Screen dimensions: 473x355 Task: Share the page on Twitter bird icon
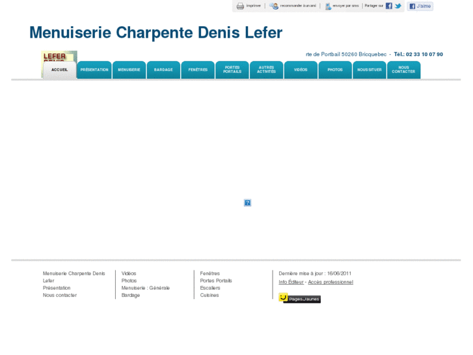pos(398,6)
